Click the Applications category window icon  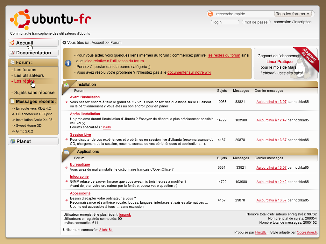tap(67, 152)
